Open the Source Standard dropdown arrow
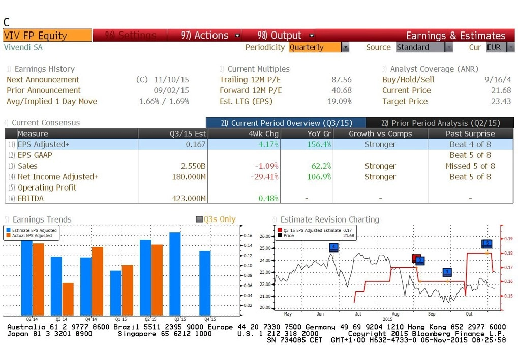This screenshot has height=347, width=518. pos(448,47)
